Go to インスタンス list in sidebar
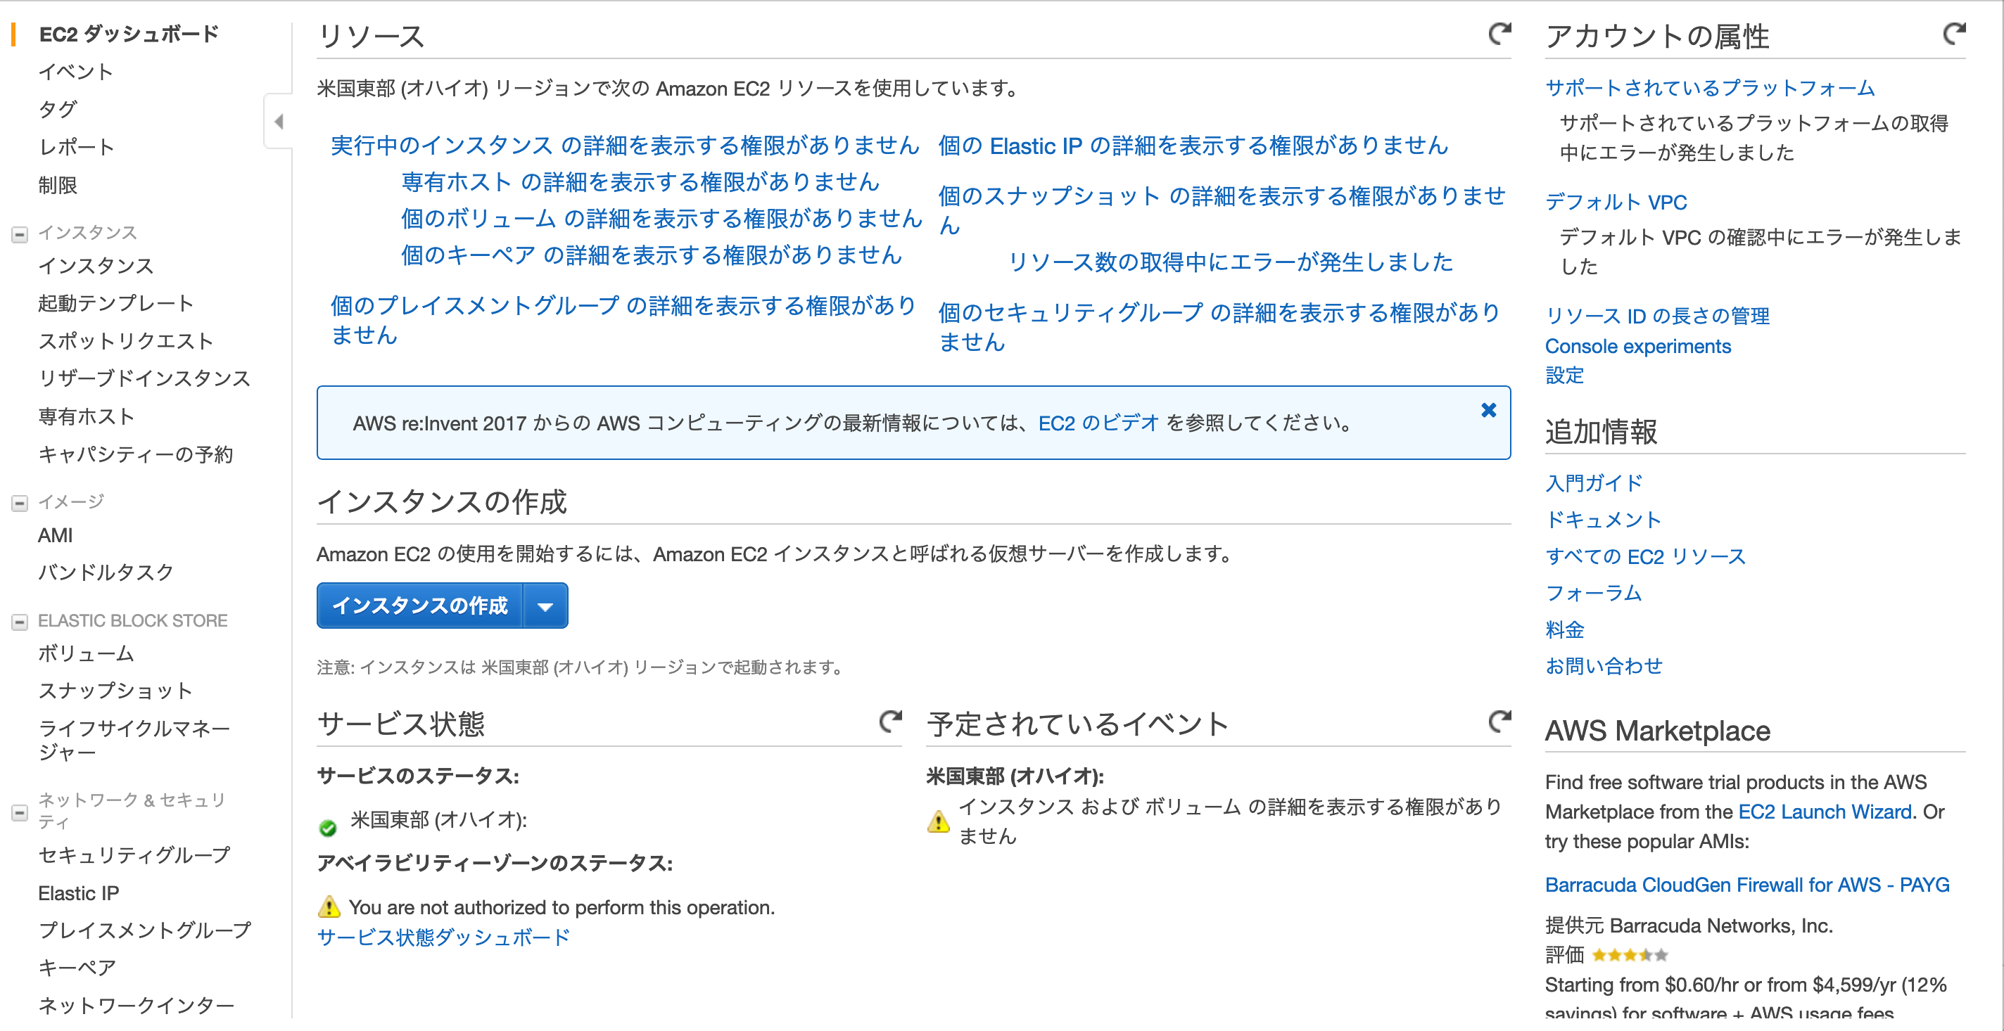 point(96,266)
